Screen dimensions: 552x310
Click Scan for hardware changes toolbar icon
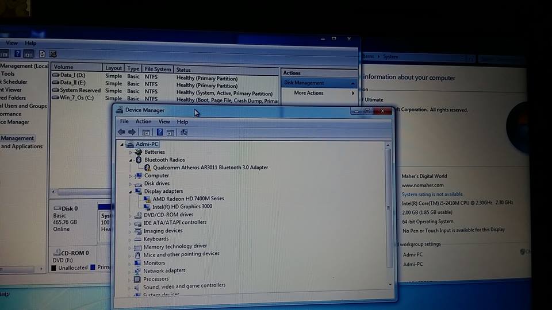pyautogui.click(x=184, y=132)
